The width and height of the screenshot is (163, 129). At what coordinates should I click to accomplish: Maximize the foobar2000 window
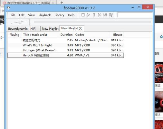click(x=139, y=7)
